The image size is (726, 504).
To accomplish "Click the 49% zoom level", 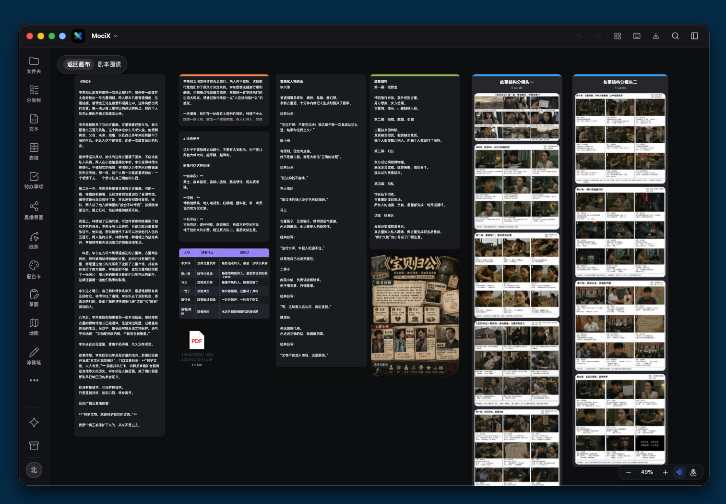I will click(x=647, y=472).
